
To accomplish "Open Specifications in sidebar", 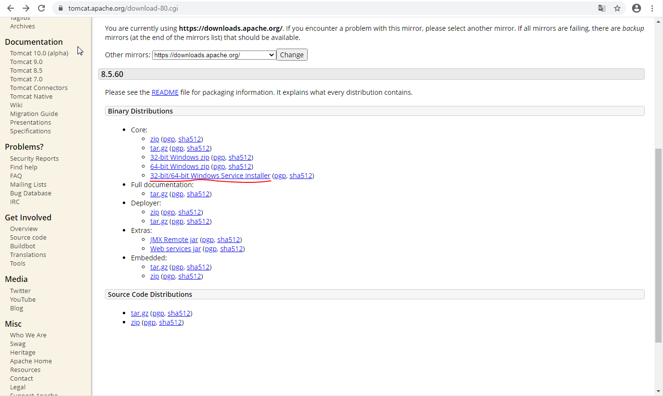I will coord(30,131).
